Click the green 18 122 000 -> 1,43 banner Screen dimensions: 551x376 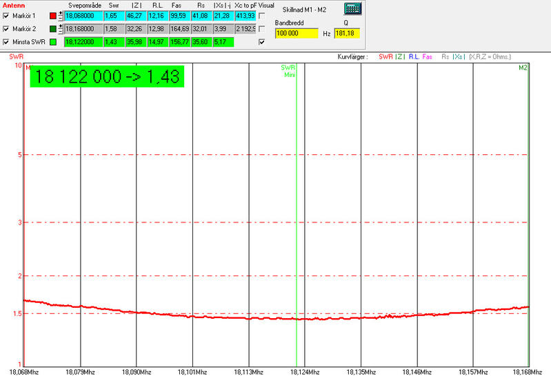pyautogui.click(x=107, y=76)
